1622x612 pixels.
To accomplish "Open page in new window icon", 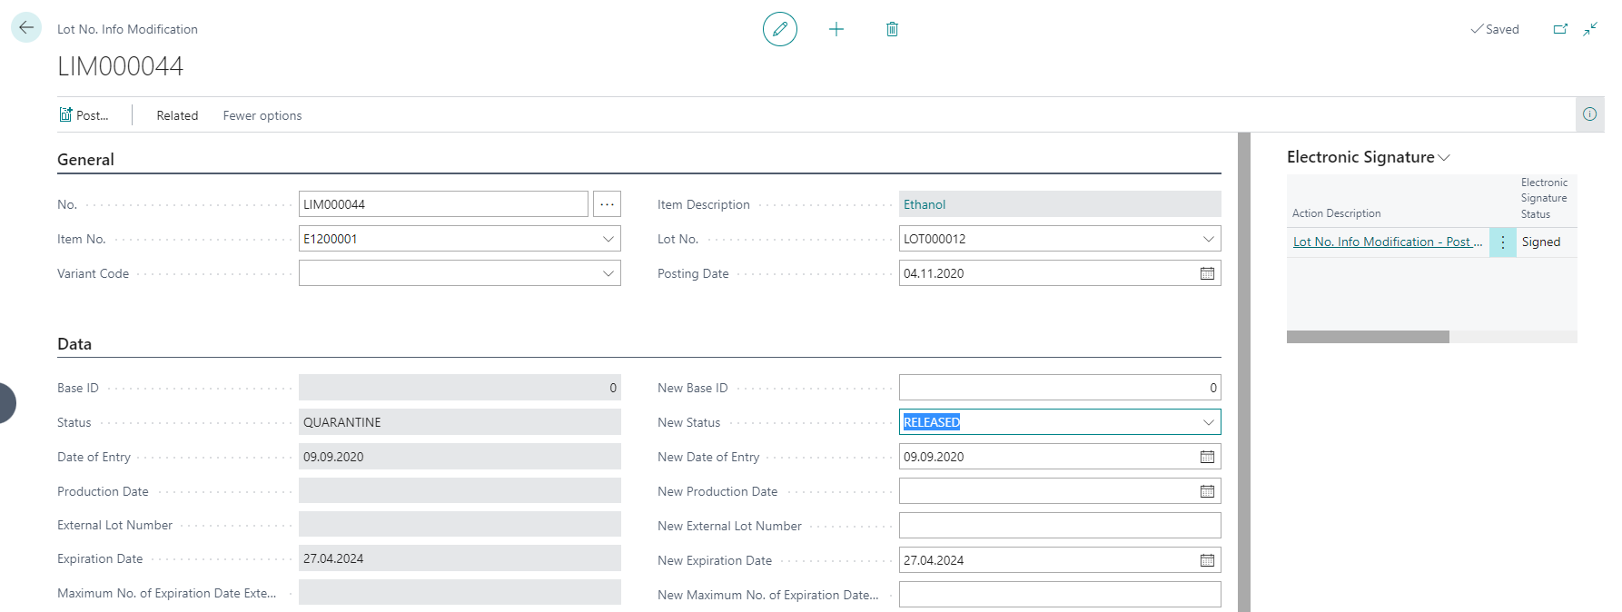I will tap(1560, 29).
